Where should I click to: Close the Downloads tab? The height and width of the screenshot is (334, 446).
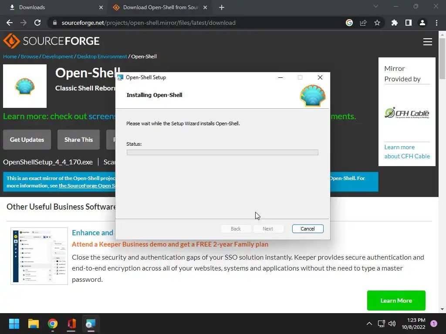pyautogui.click(x=101, y=7)
